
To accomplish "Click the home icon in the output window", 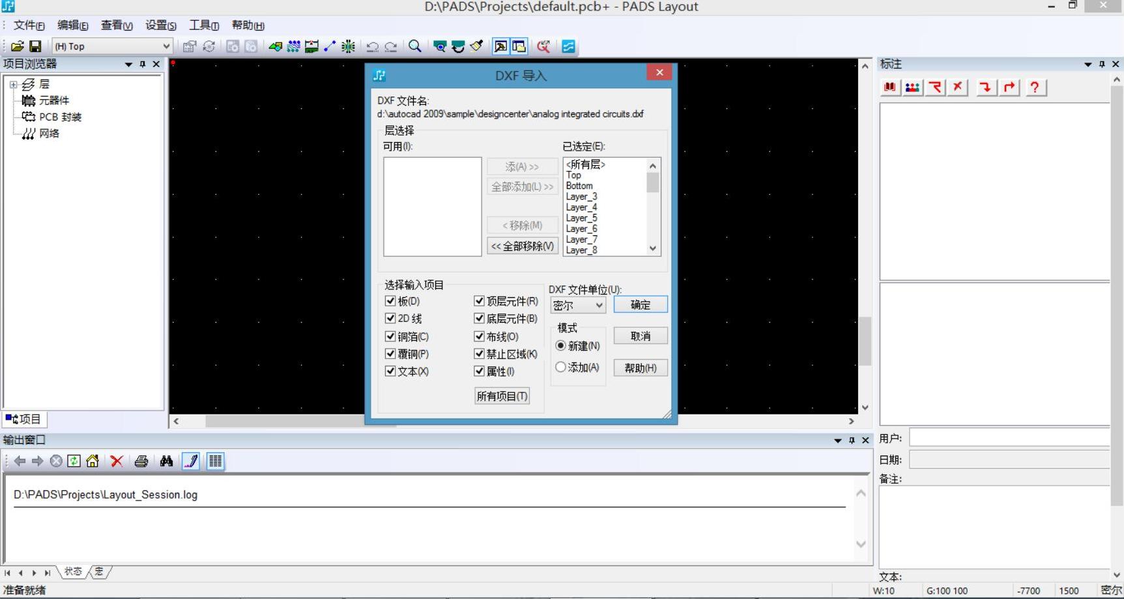I will point(93,461).
